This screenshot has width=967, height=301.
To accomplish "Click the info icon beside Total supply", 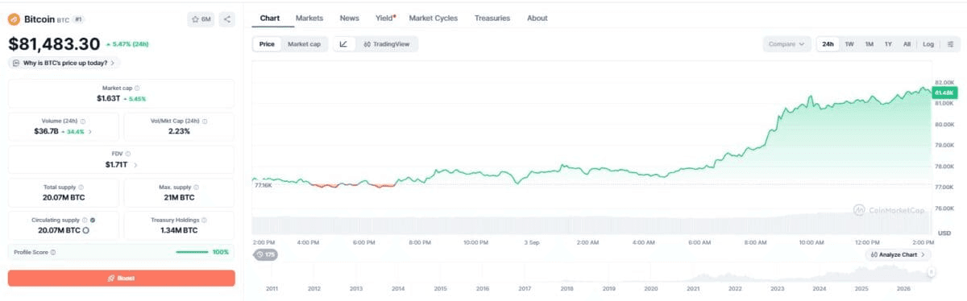I will 81,187.
